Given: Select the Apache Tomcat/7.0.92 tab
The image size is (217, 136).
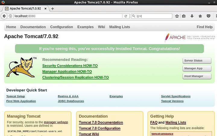Looking at the screenshot, I should (25, 8).
